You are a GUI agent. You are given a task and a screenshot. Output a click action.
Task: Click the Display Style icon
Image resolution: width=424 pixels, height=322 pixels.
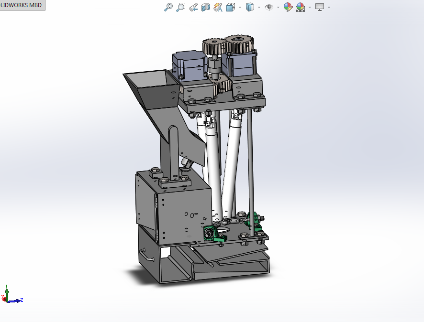pos(250,7)
